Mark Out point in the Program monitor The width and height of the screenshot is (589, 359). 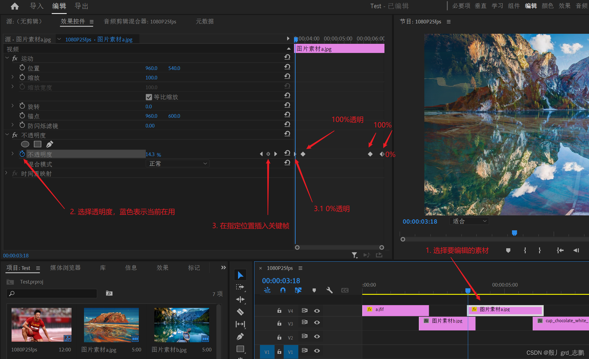540,250
